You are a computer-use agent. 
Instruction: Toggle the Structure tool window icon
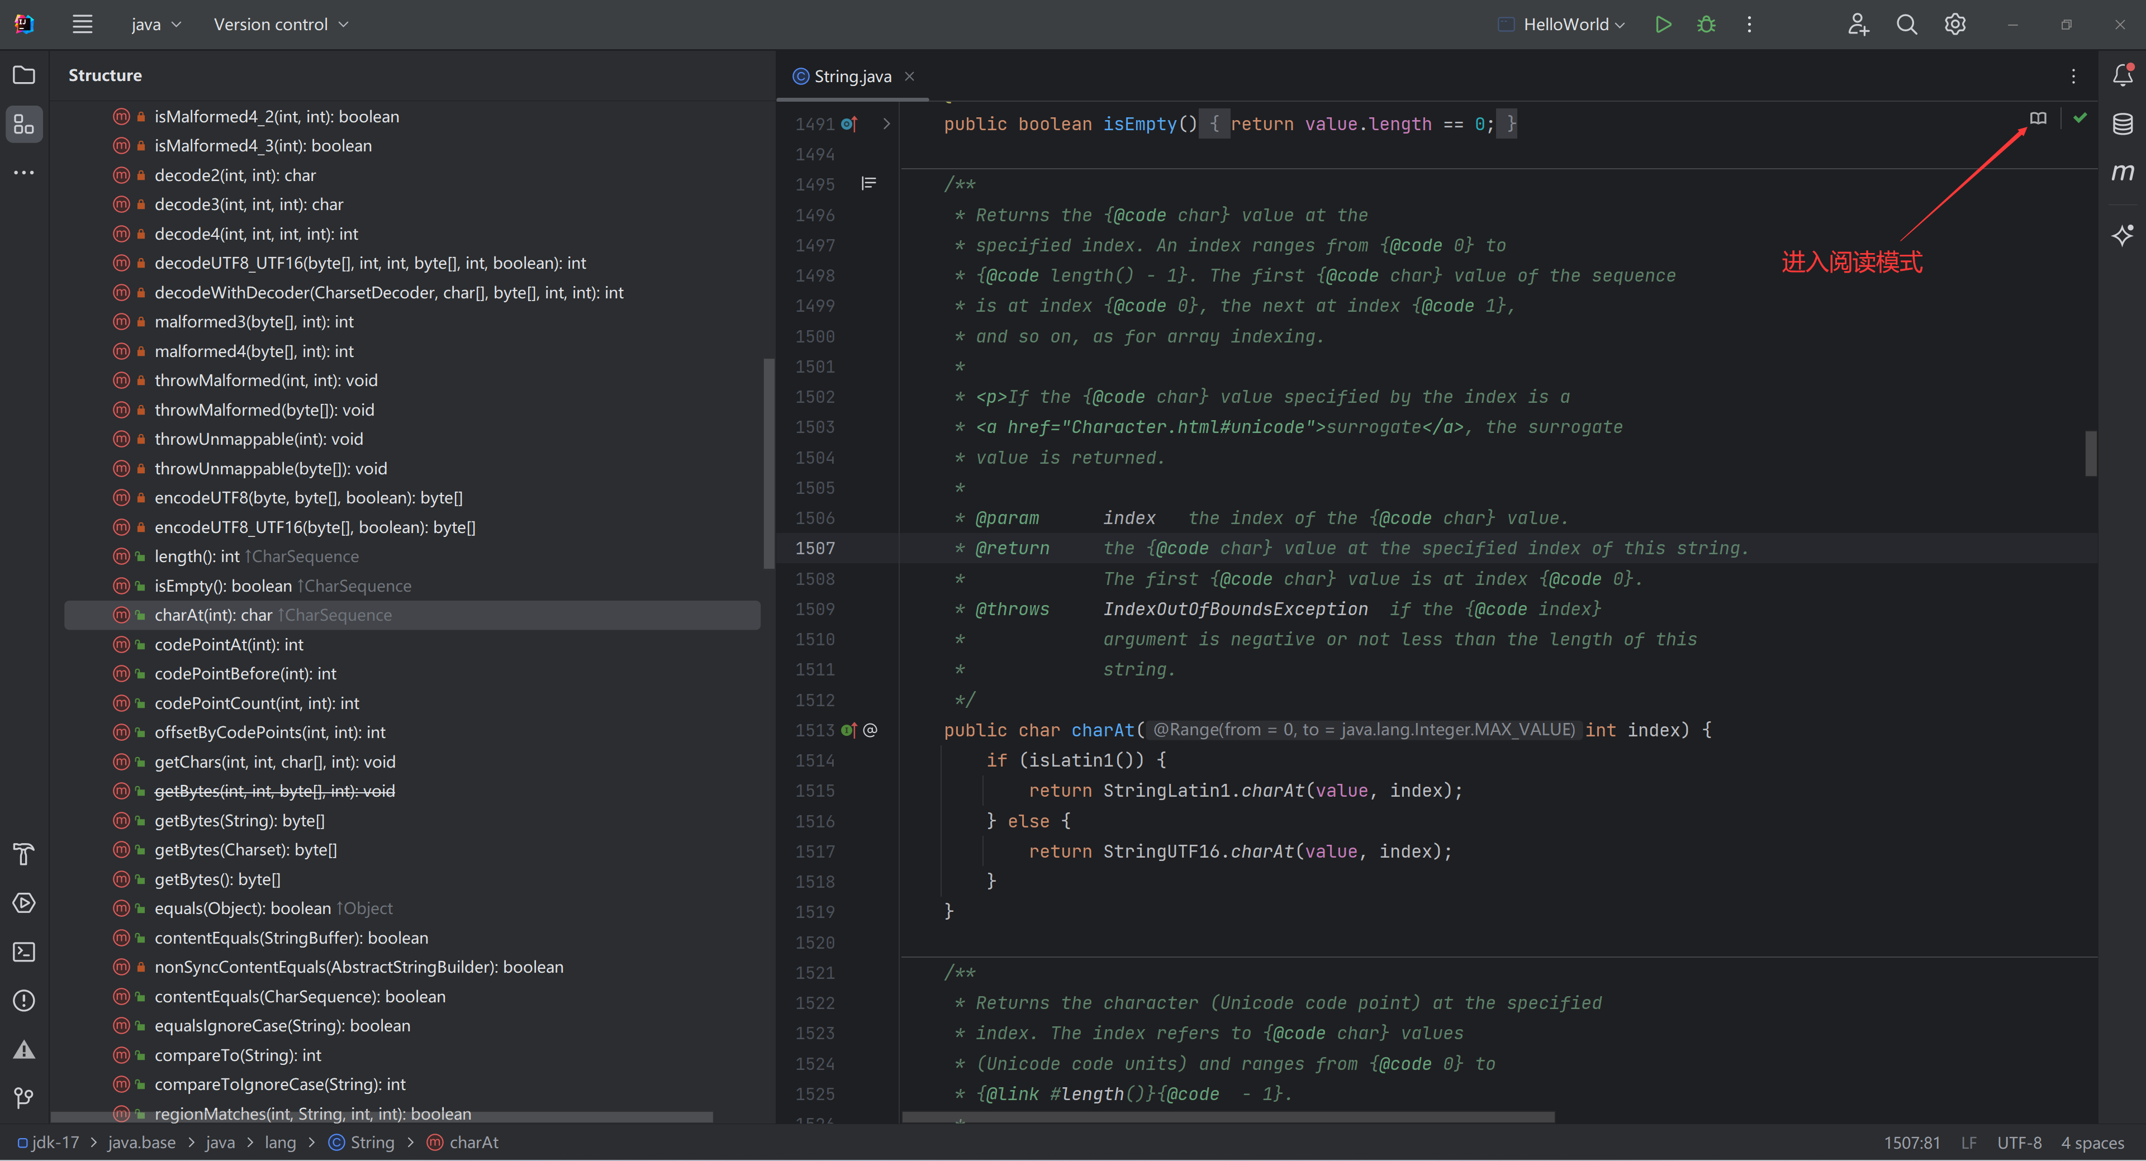tap(24, 124)
